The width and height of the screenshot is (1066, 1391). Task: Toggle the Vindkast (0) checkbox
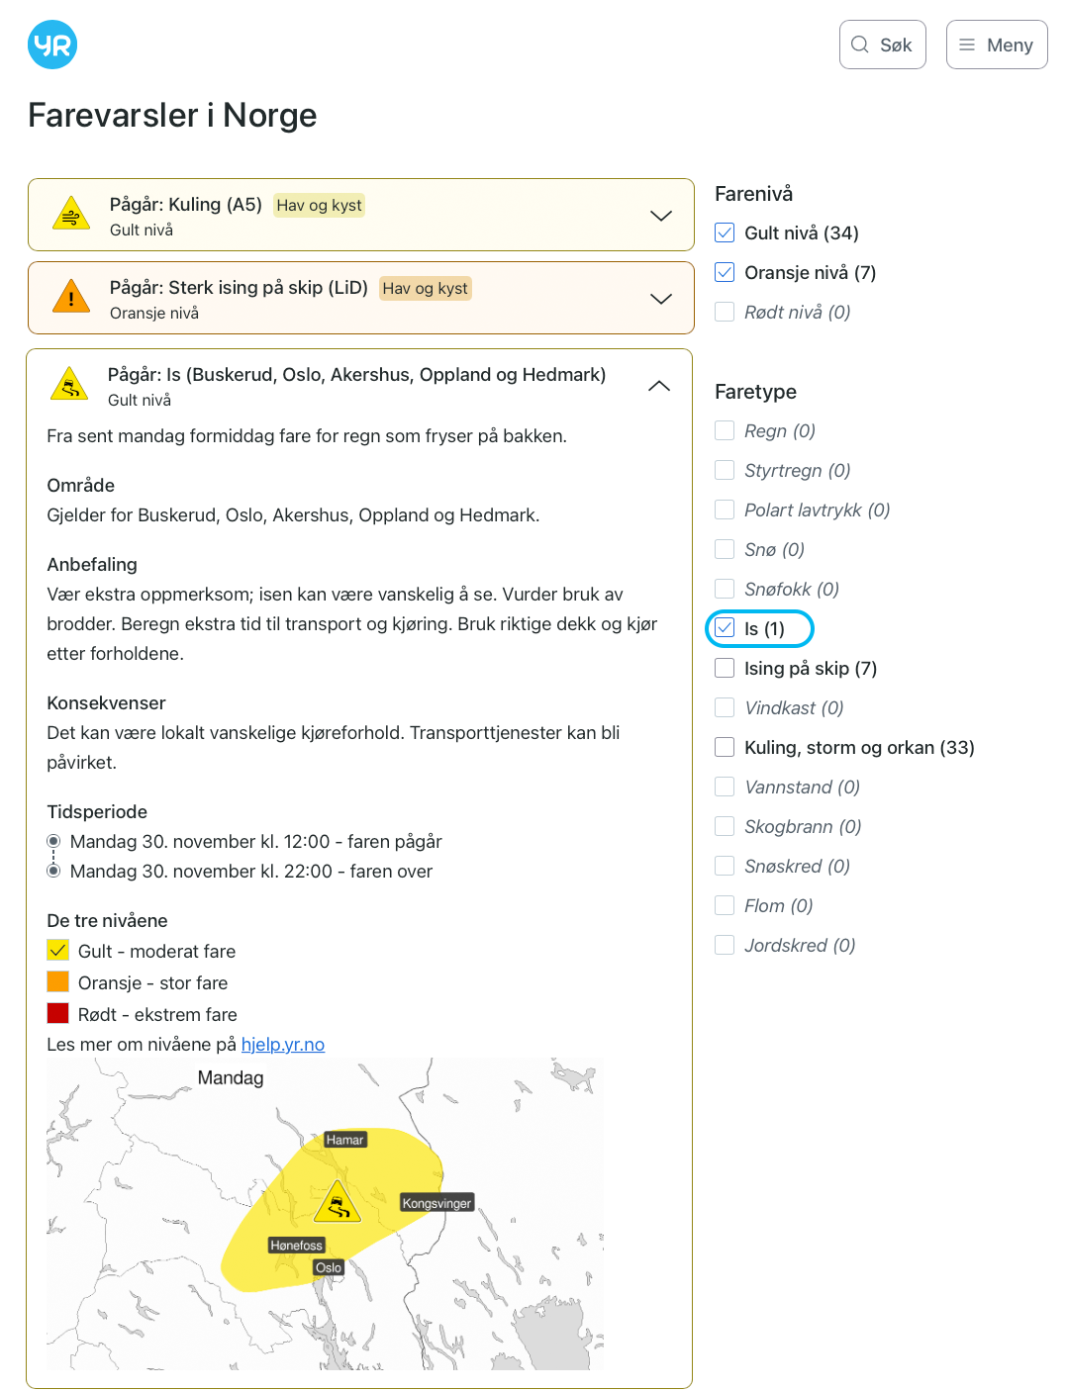point(725,707)
